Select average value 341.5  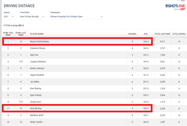(146, 55)
